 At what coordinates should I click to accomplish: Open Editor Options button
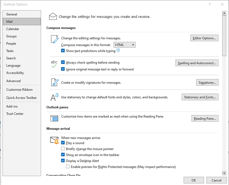(204, 38)
